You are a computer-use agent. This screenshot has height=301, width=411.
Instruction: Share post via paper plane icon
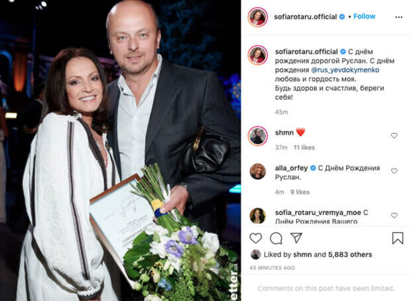coord(296,237)
